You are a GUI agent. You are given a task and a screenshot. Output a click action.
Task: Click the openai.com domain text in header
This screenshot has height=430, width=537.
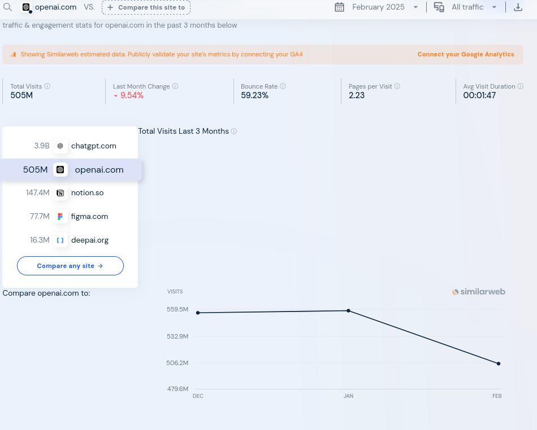(x=56, y=7)
